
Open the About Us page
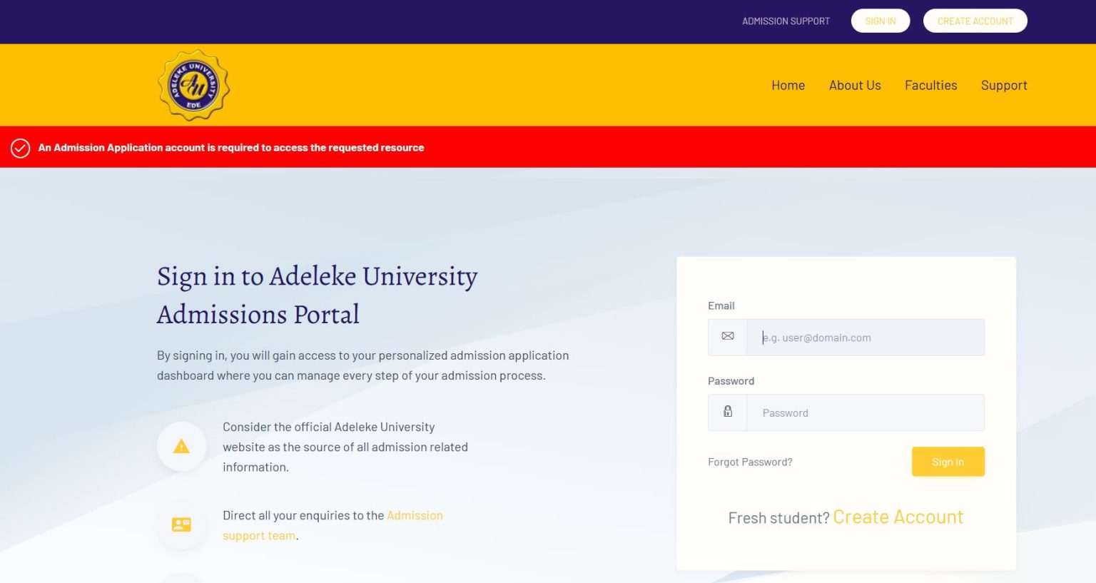855,85
